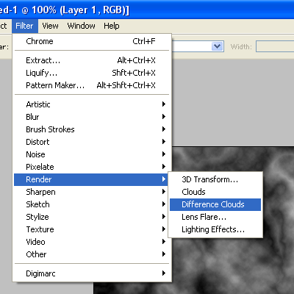
Task: Reapply the last Chrome filter
Action: 92,41
